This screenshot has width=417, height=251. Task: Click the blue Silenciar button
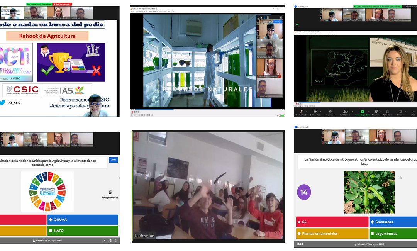276,22
